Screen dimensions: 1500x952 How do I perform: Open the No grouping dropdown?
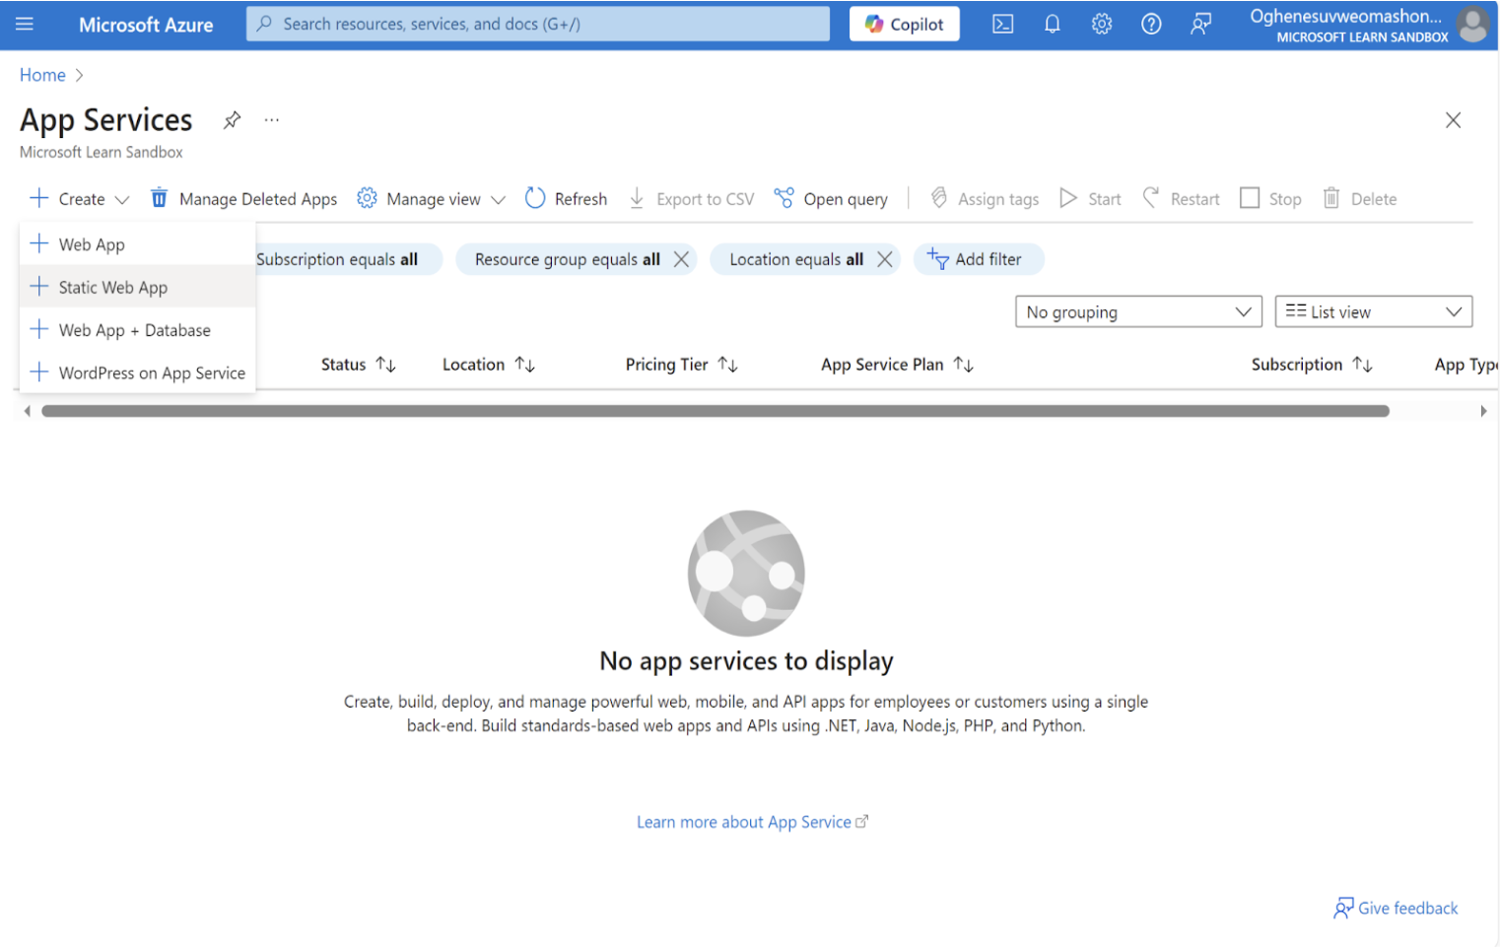[1138, 312]
